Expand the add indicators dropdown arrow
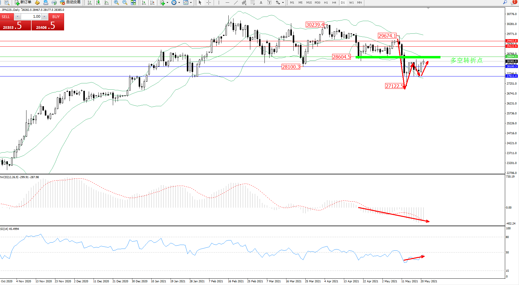Image resolution: width=519 pixels, height=285 pixels. tap(167, 3)
